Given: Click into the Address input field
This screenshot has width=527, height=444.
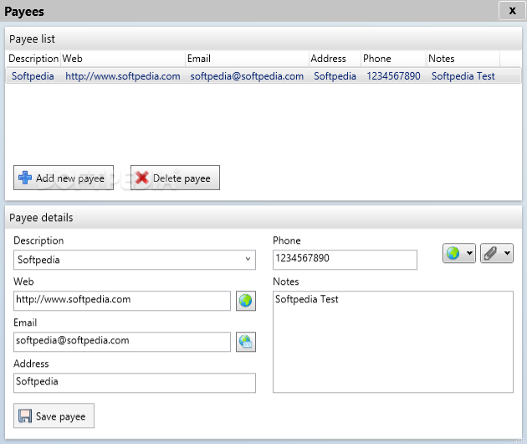Looking at the screenshot, I should [135, 383].
